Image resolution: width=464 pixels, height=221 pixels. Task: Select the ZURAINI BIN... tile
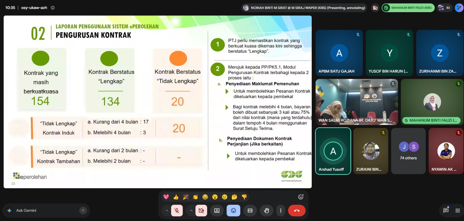pos(371,151)
